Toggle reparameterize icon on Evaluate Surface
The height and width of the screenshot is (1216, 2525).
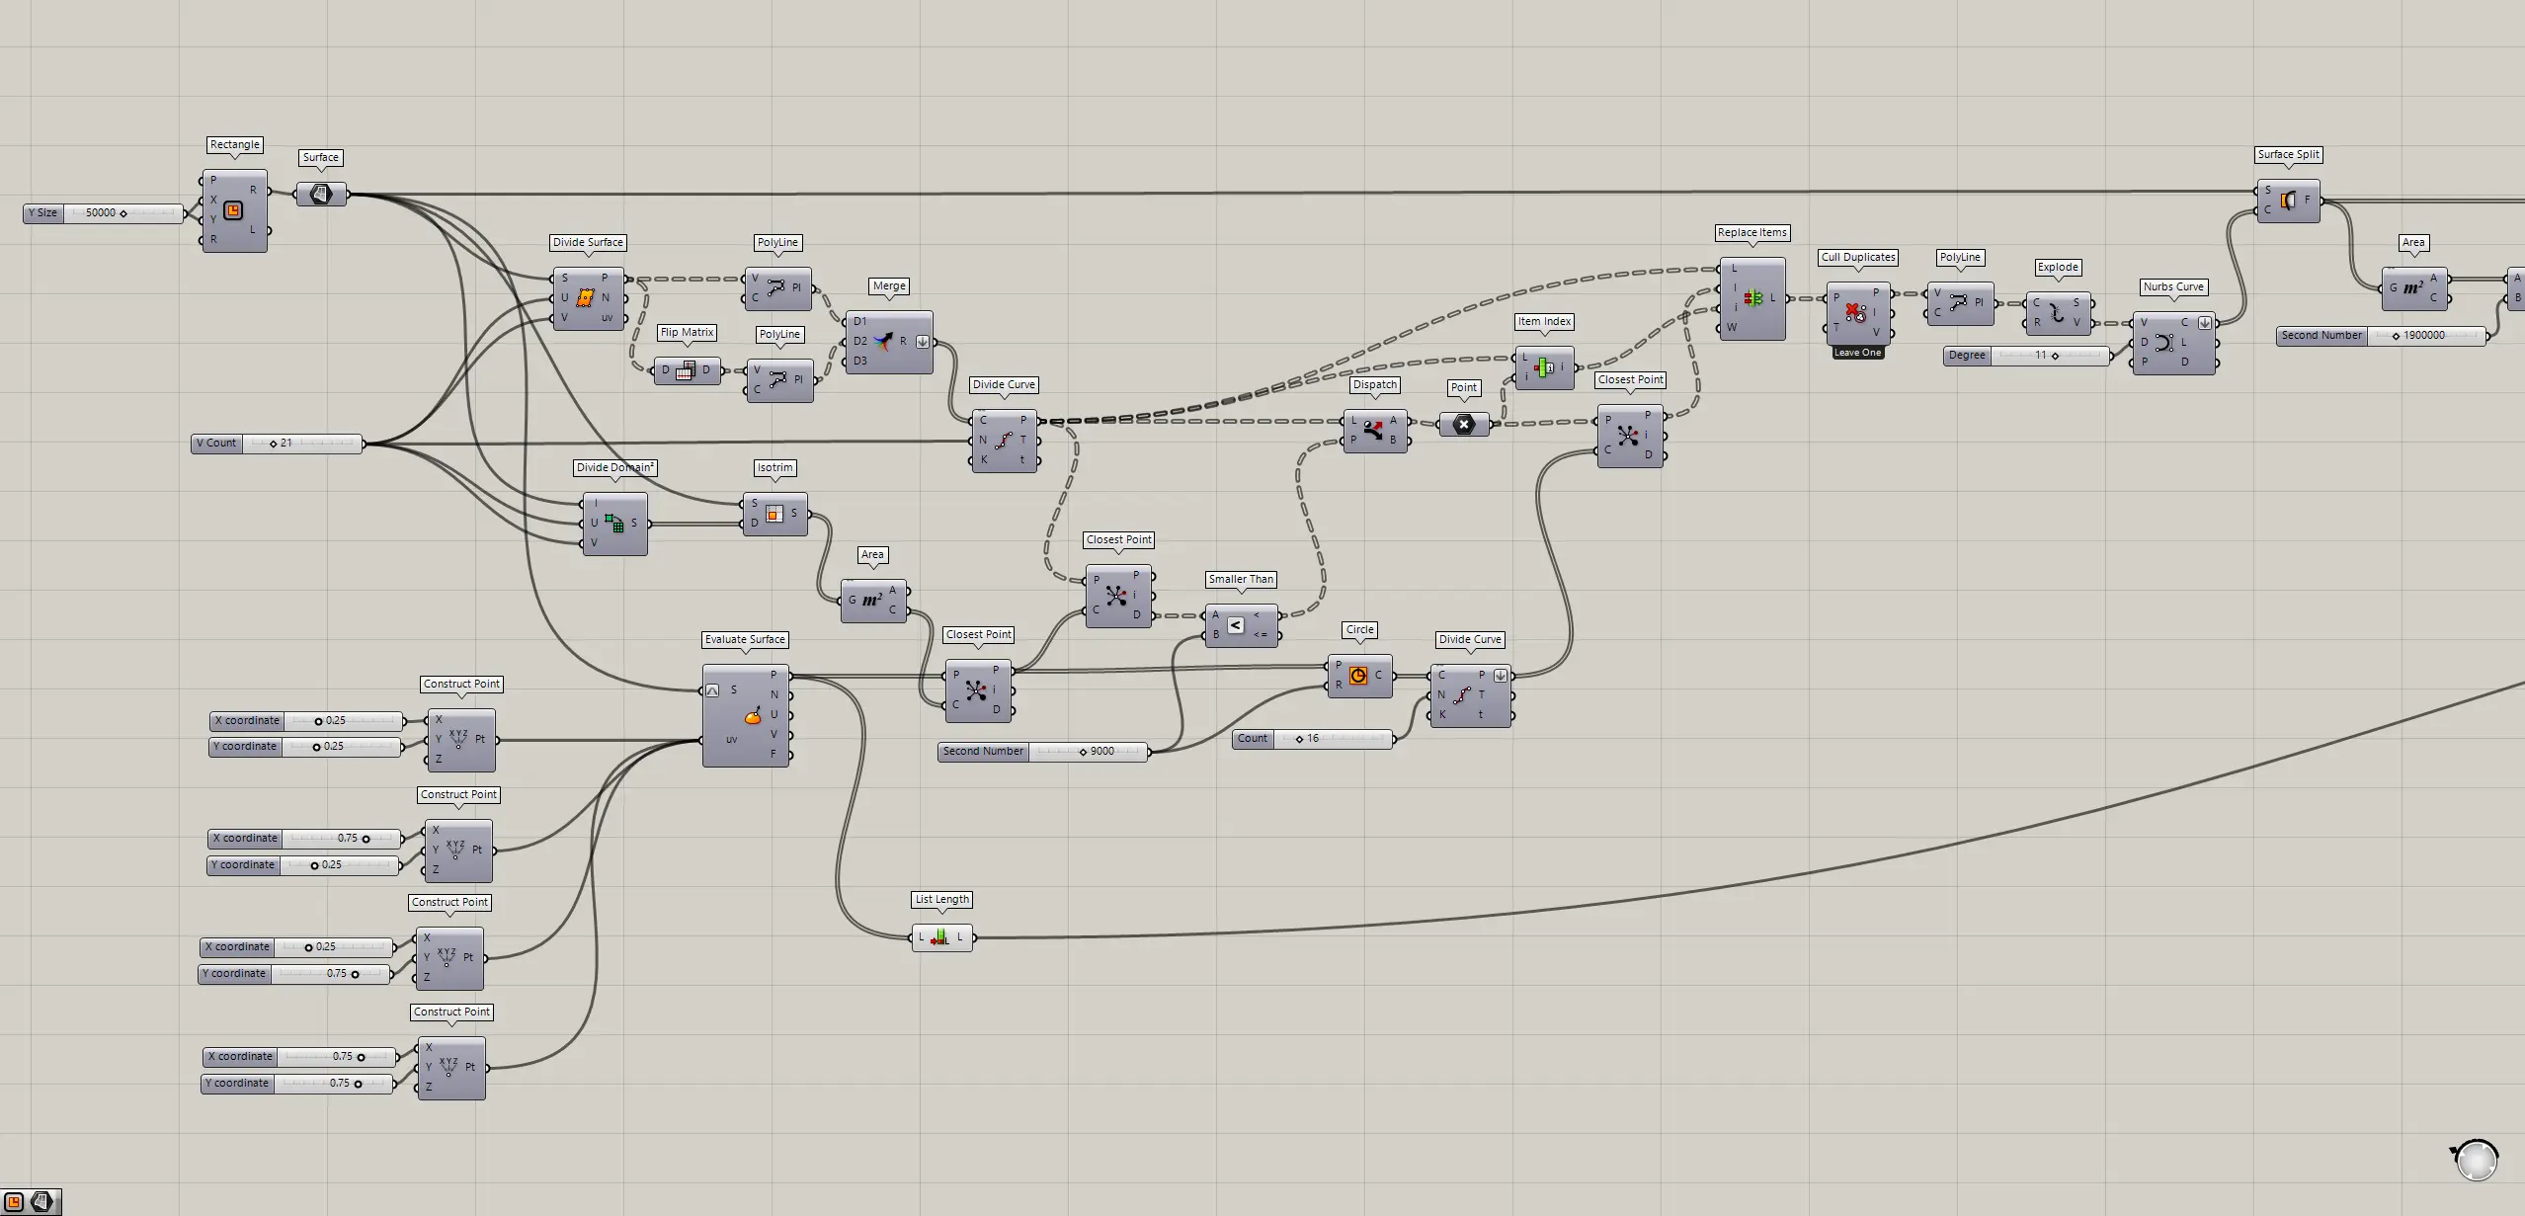point(712,690)
